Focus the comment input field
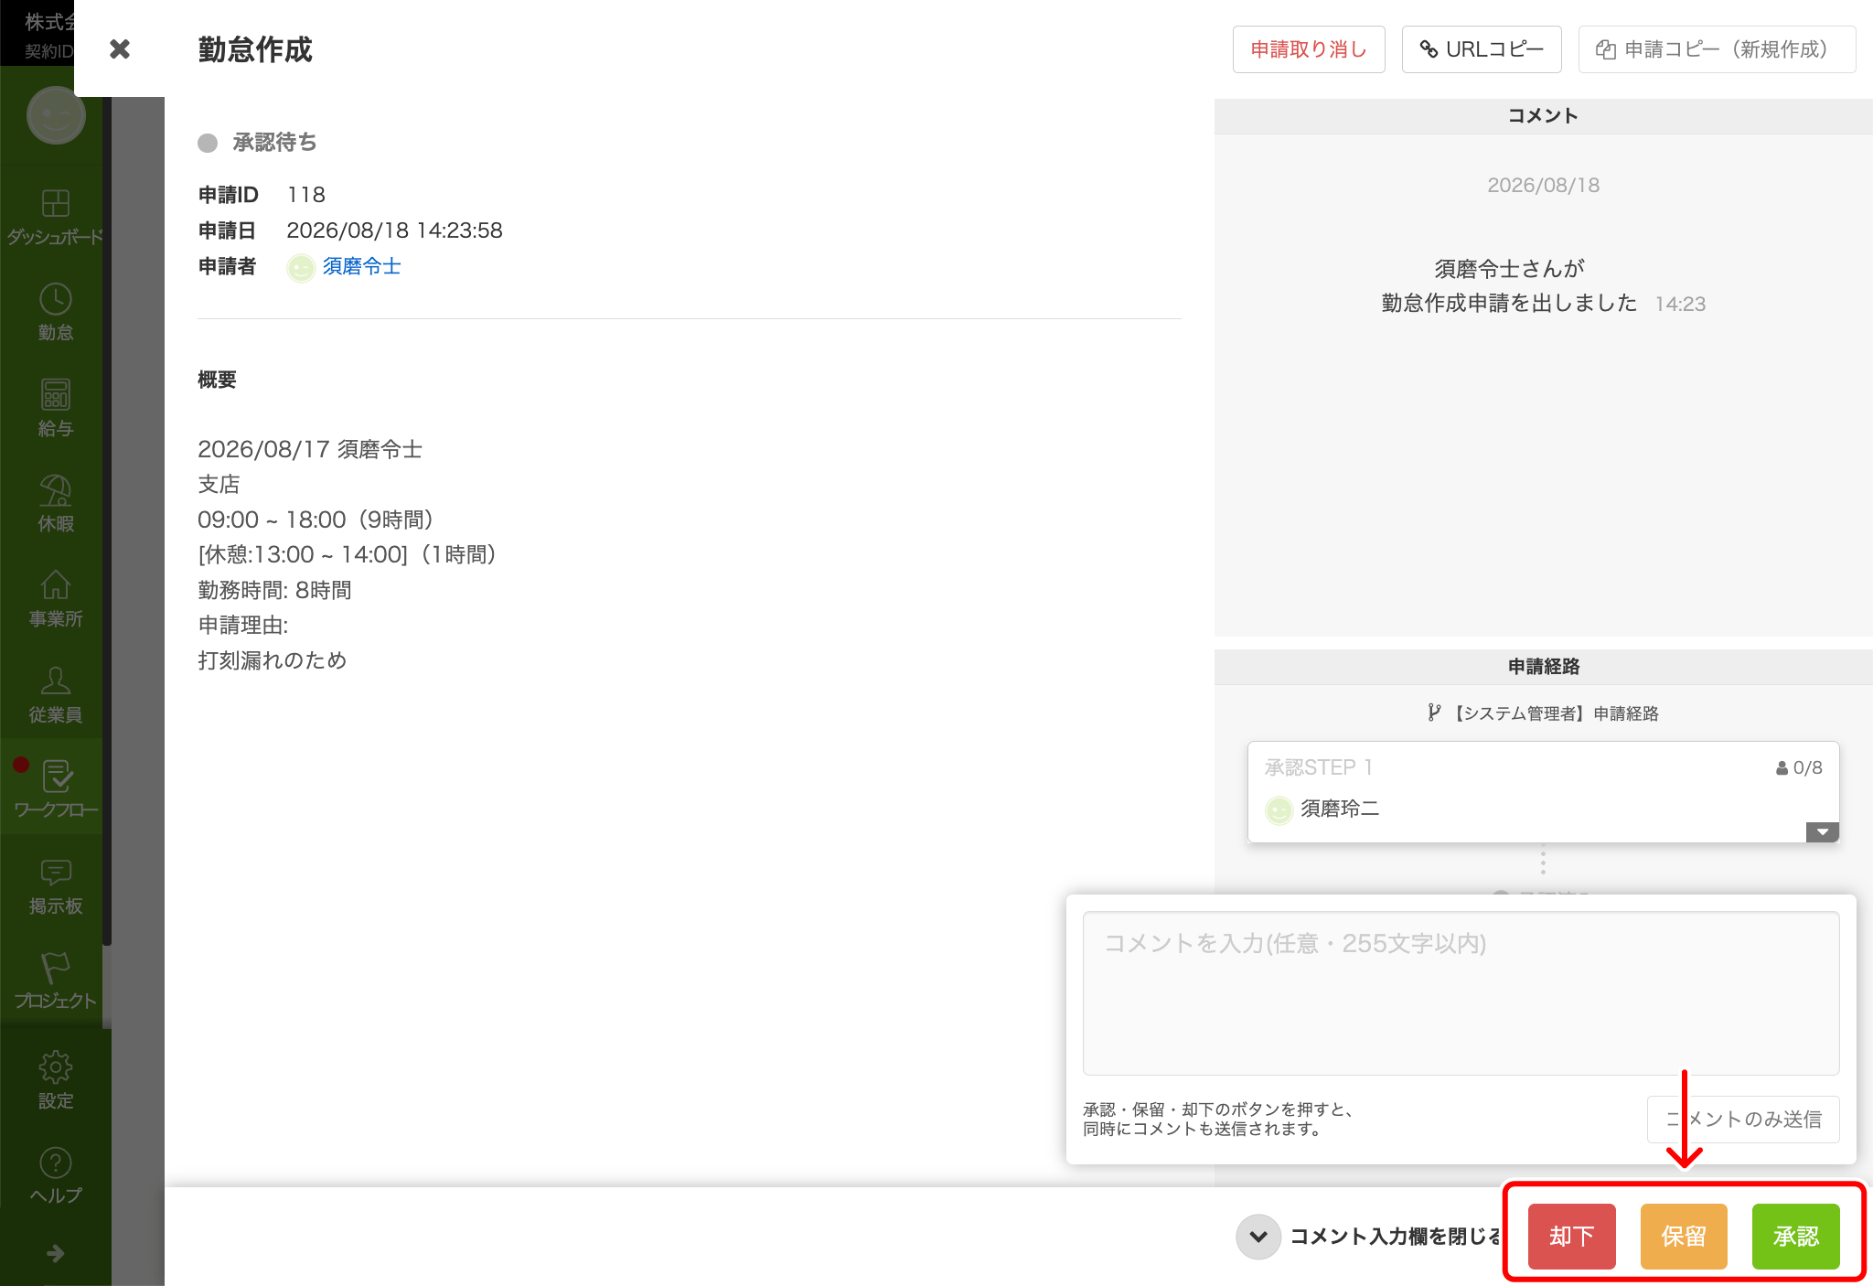The image size is (1873, 1286). 1461,993
